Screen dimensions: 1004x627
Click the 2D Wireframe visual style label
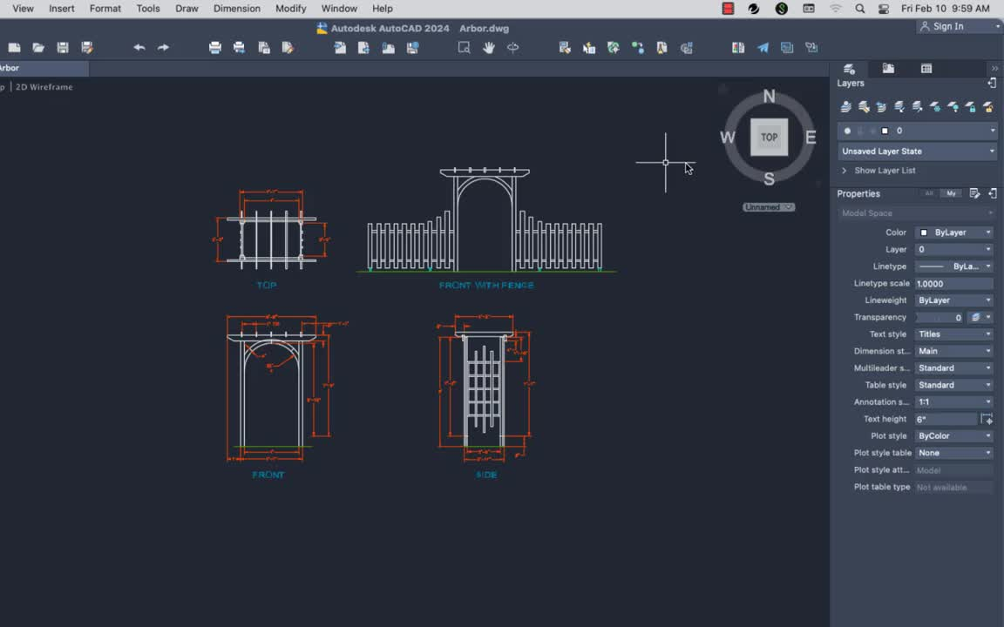click(x=44, y=87)
